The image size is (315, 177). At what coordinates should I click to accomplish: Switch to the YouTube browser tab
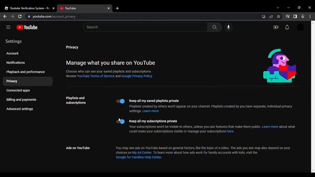pyautogui.click(x=84, y=8)
